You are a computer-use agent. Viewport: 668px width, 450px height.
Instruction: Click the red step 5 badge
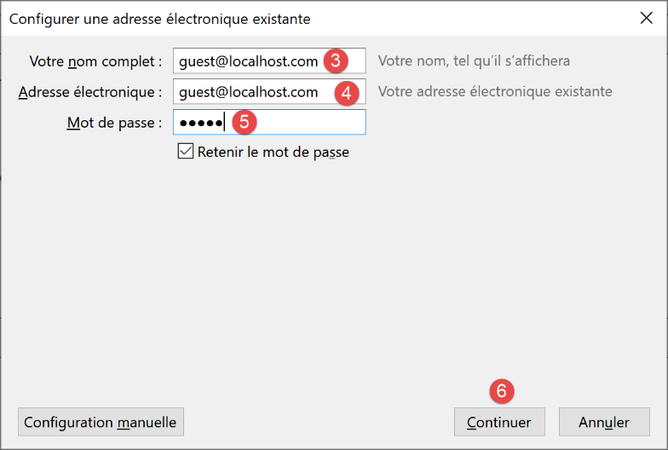[x=244, y=122]
